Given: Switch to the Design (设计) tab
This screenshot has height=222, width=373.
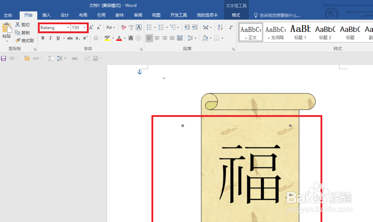Looking at the screenshot, I should point(65,15).
